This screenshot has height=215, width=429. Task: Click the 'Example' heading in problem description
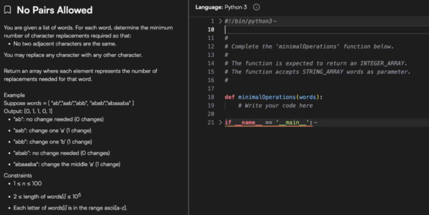coord(14,95)
